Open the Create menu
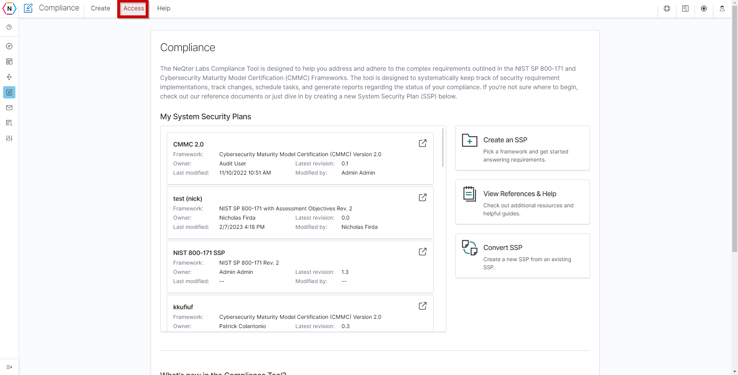738x375 pixels. pos(100,8)
